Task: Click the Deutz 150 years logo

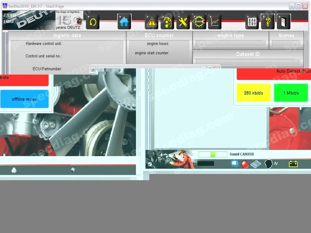Action: [69, 20]
